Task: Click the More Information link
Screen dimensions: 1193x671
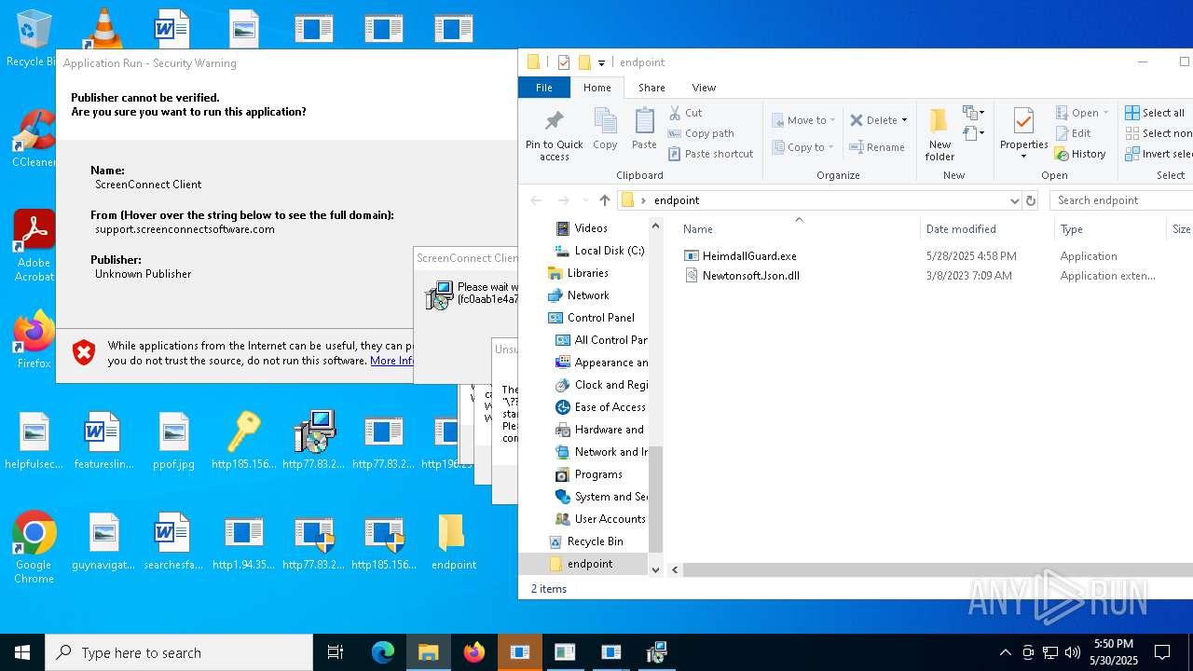Action: pyautogui.click(x=391, y=361)
